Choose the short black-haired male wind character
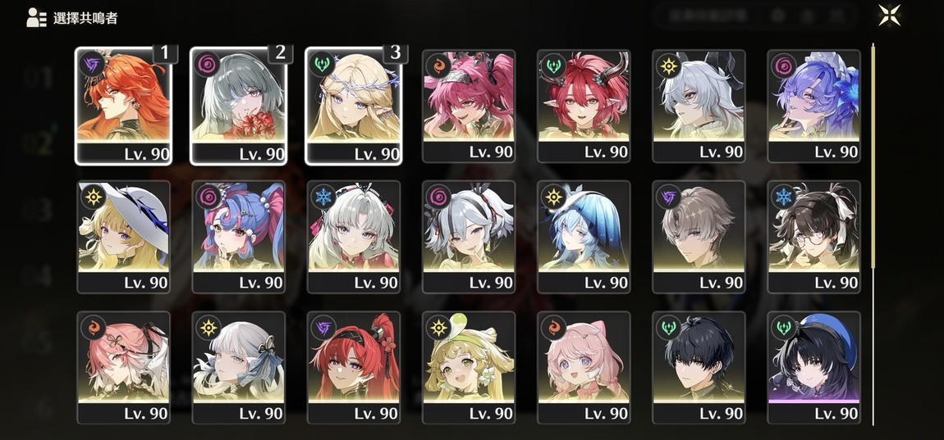944x440 pixels. 699,367
